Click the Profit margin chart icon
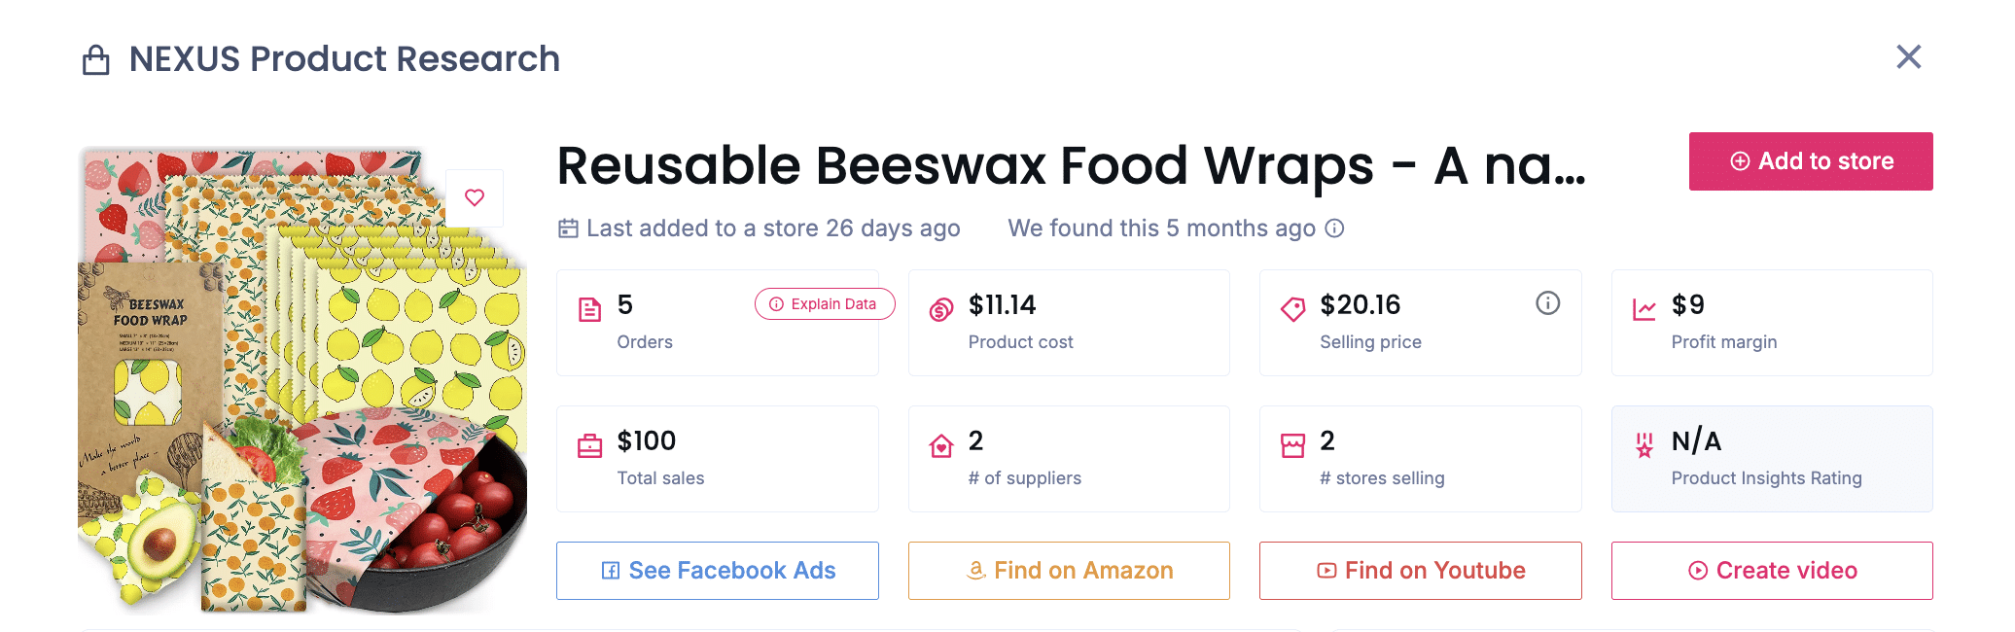 point(1644,307)
